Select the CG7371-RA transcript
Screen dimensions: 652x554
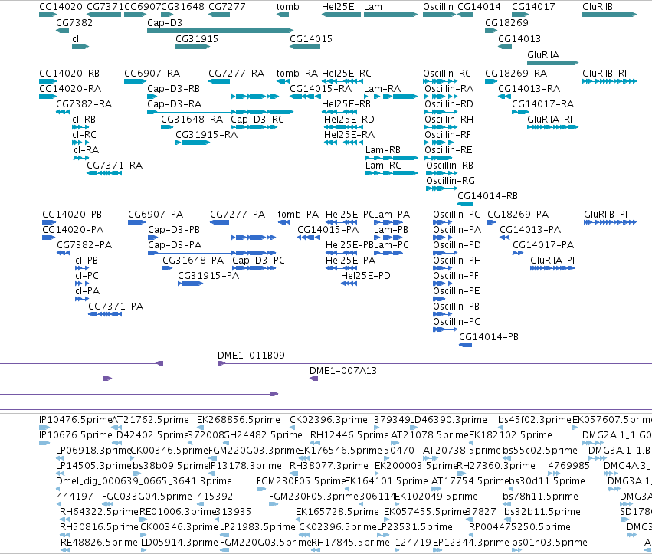(104, 173)
